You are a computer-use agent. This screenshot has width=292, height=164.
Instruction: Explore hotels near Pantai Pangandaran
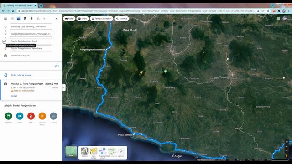click(x=20, y=116)
